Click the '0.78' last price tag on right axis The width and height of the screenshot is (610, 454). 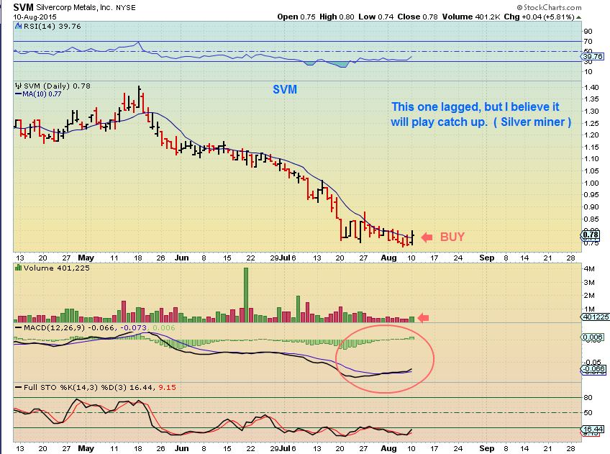(591, 235)
